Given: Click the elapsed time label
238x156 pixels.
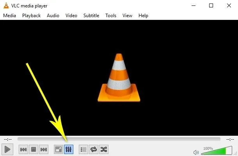Looking at the screenshot, I should (8, 139).
